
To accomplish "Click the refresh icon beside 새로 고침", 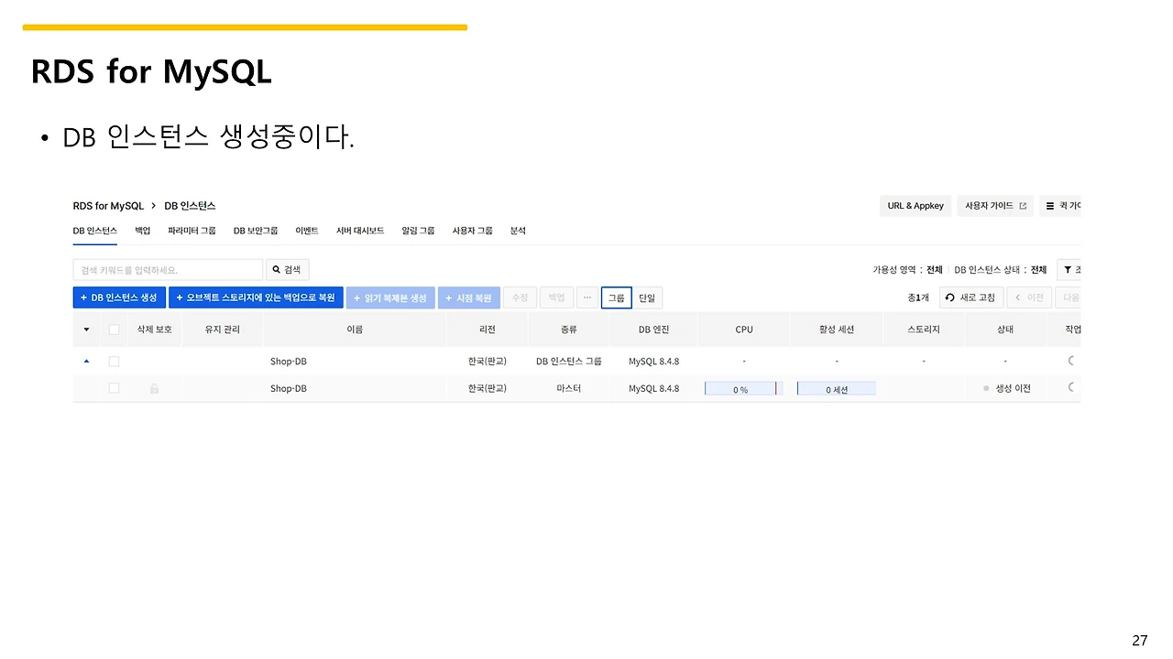I will 949,297.
